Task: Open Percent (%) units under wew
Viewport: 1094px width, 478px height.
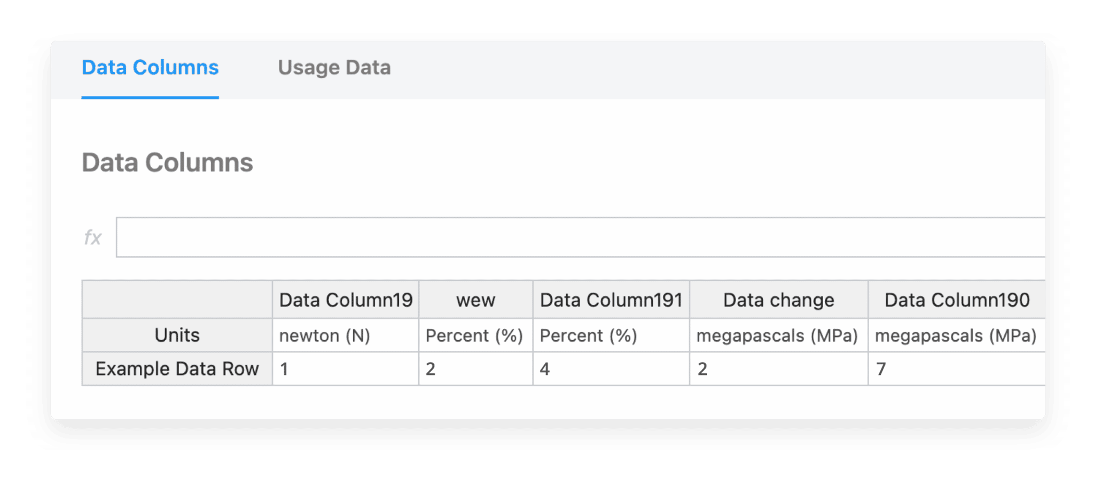Action: click(475, 335)
